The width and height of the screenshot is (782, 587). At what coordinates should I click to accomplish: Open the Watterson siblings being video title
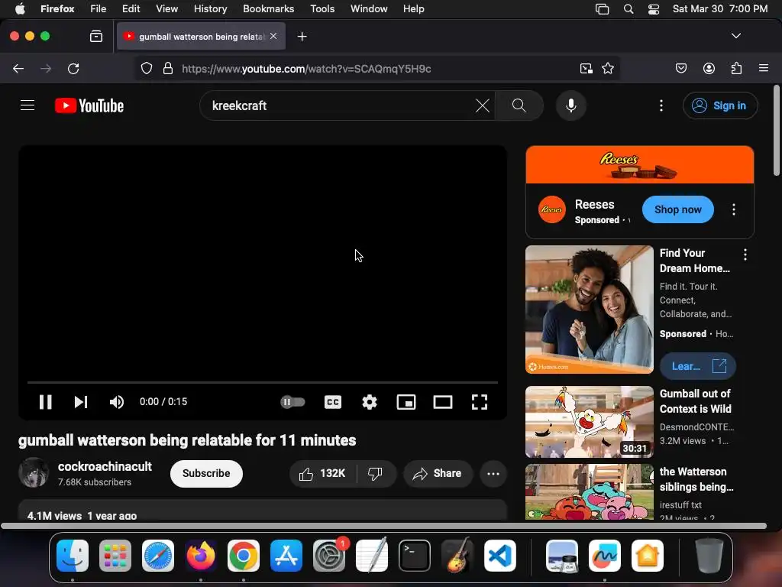[696, 479]
